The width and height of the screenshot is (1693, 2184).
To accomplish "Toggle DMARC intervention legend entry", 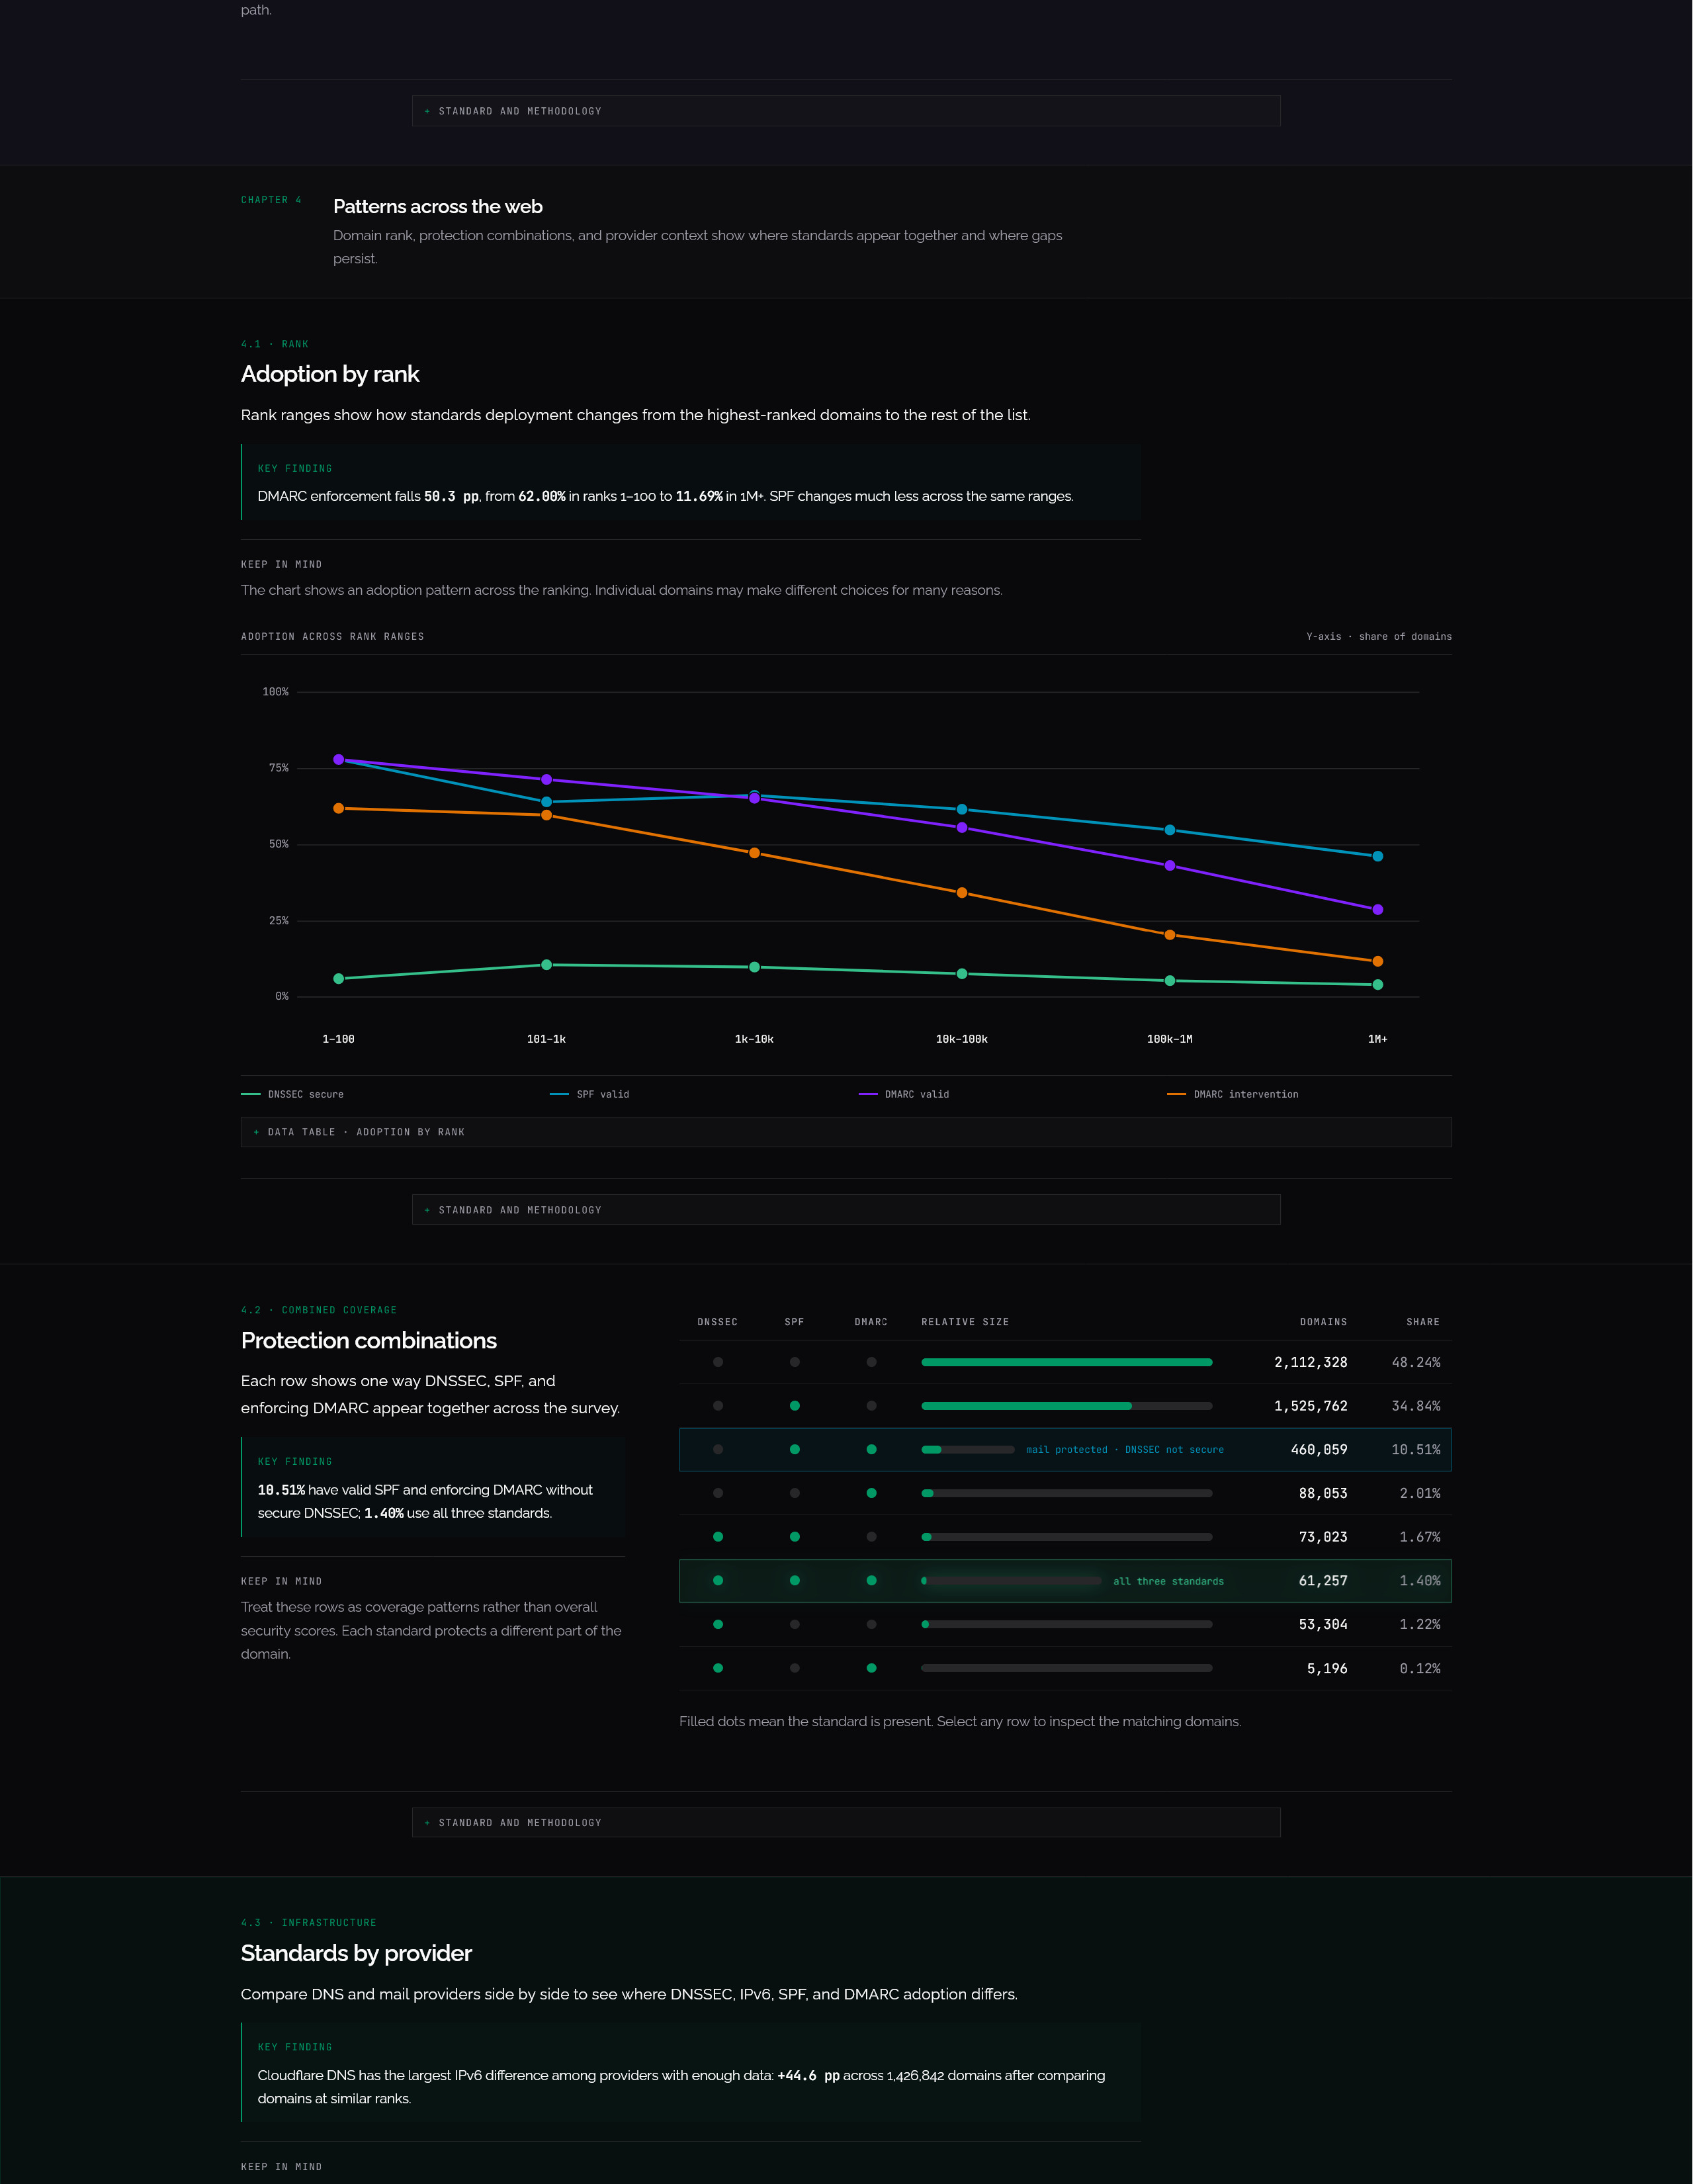I will pyautogui.click(x=1232, y=1094).
